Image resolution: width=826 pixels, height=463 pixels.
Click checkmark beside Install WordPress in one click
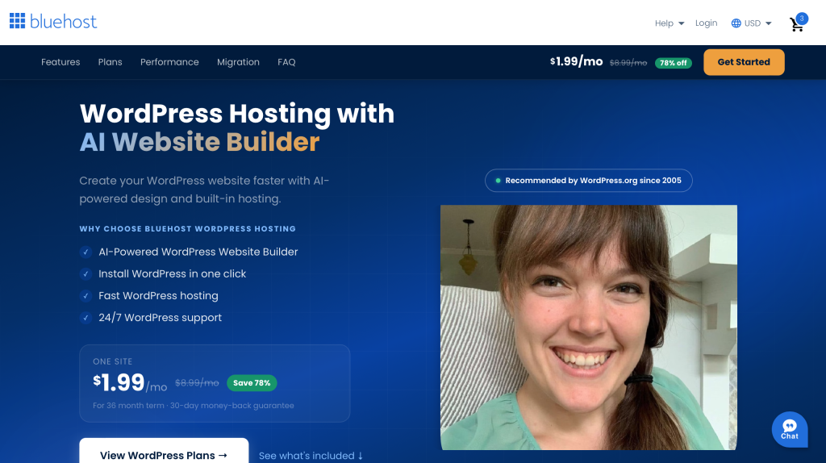point(86,274)
